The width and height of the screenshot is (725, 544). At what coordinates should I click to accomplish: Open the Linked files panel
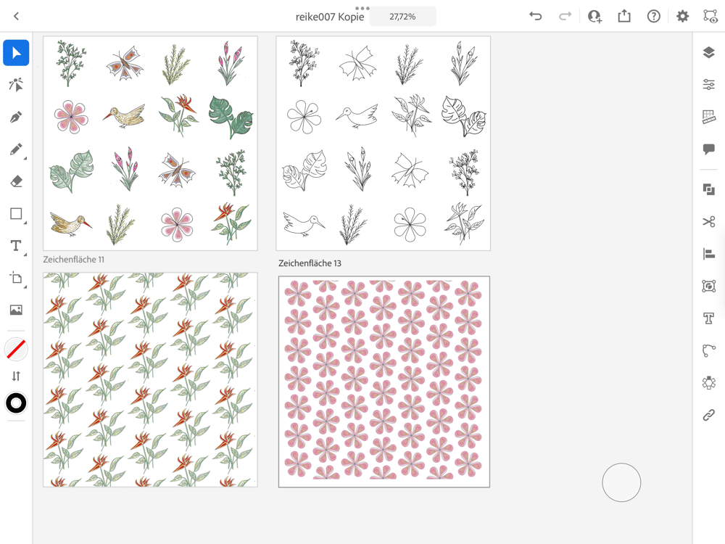[x=709, y=415]
